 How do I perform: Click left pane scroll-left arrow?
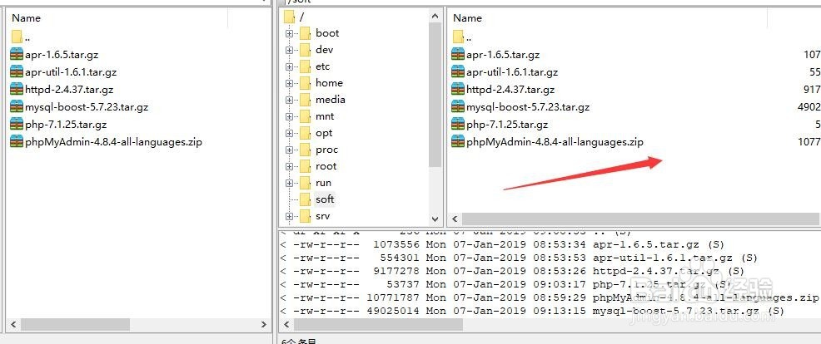click(x=13, y=325)
